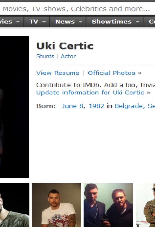Open the June 8 birth date link

point(73,106)
